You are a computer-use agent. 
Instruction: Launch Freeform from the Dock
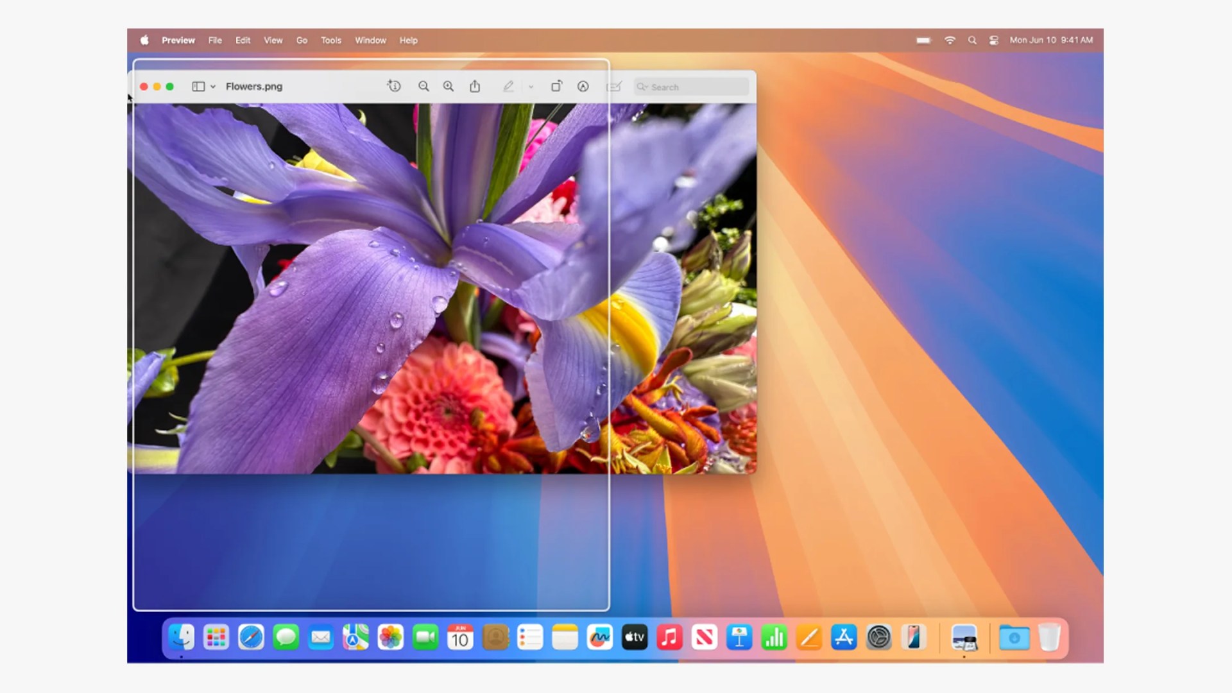point(600,637)
